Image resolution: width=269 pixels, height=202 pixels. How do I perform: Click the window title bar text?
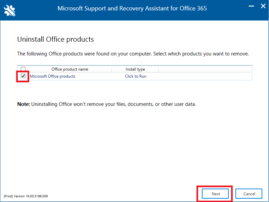pyautogui.click(x=132, y=8)
